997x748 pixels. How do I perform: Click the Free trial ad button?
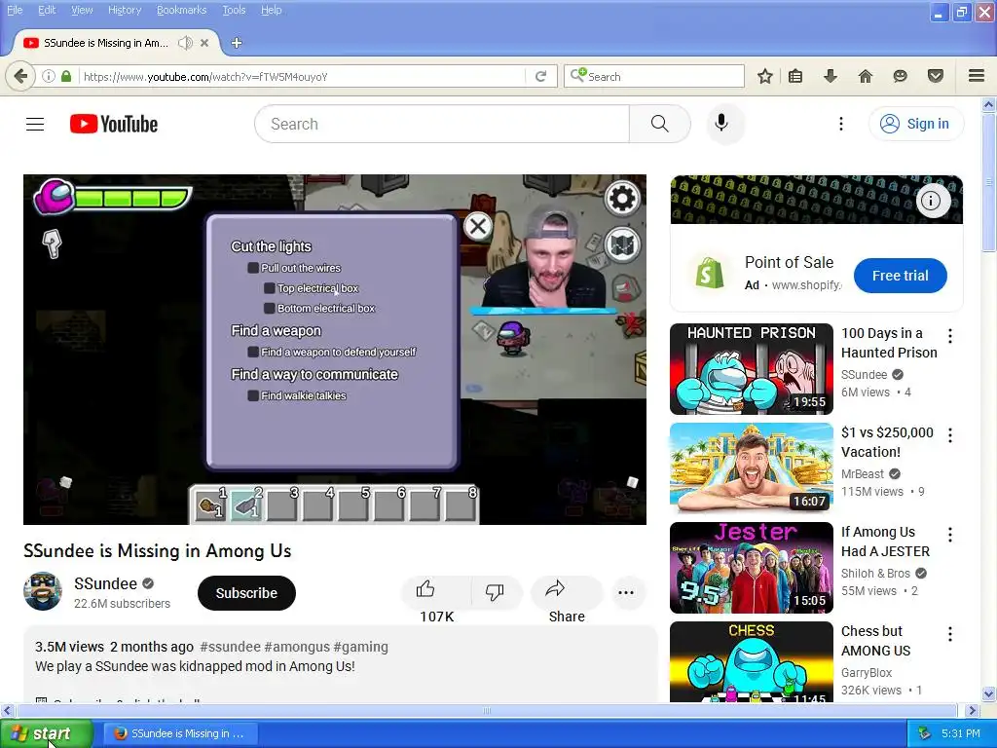click(901, 276)
